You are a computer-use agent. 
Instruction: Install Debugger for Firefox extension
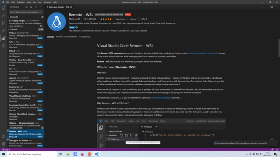click(x=40, y=146)
